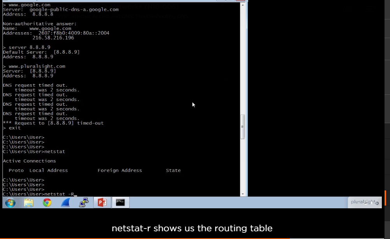390x239 pixels.
Task: Click the scrollbar up arrow in Command Prompt
Action: 243,5
